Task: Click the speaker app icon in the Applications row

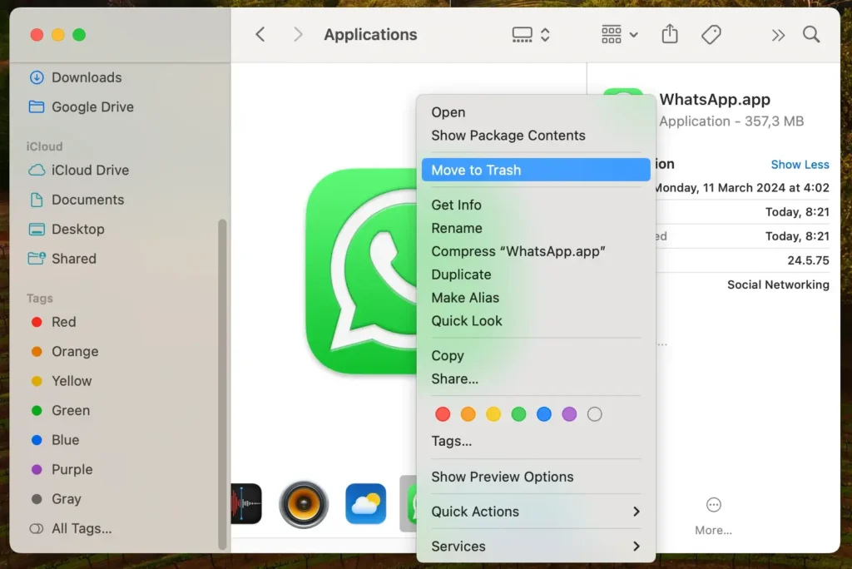Action: click(x=304, y=504)
